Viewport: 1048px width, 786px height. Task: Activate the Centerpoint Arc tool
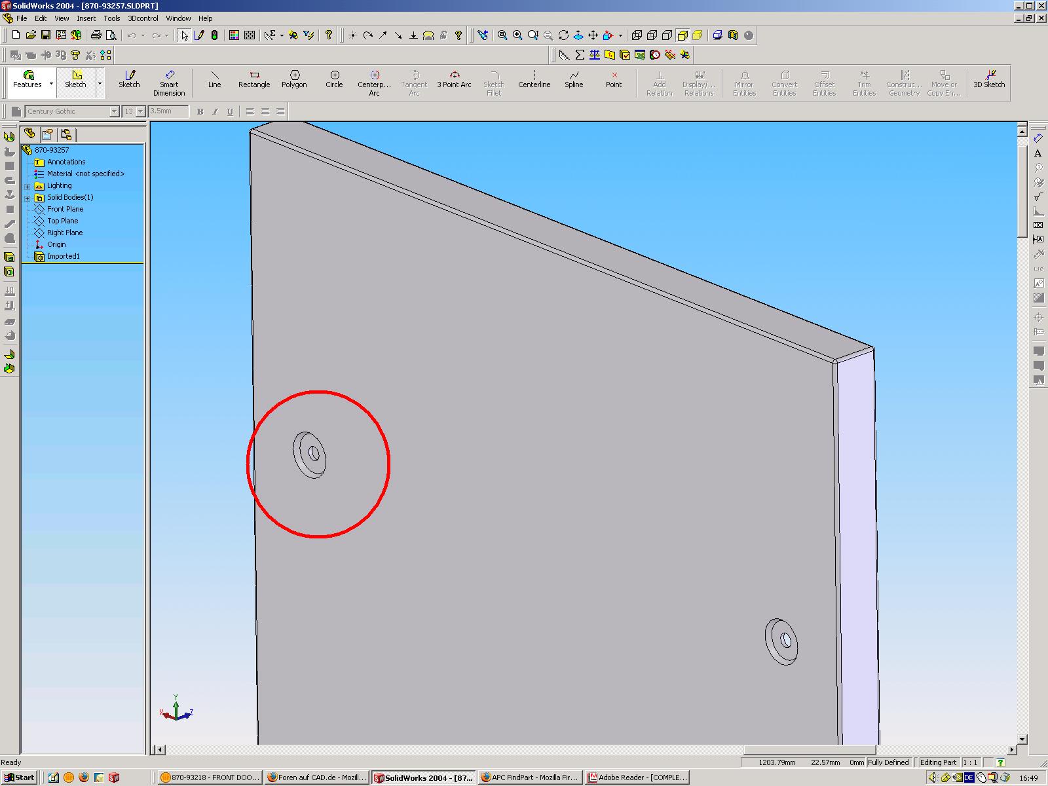(374, 83)
